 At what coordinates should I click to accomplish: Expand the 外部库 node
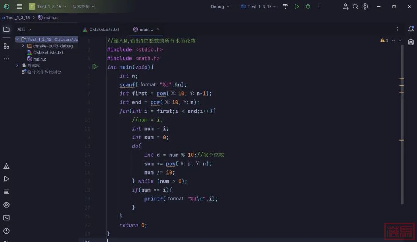(x=17, y=66)
